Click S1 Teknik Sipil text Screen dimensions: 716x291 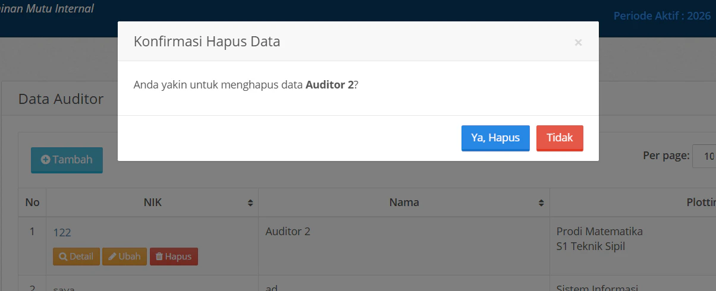[x=591, y=246]
